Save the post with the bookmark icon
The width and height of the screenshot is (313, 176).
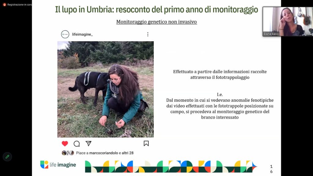coord(146,144)
